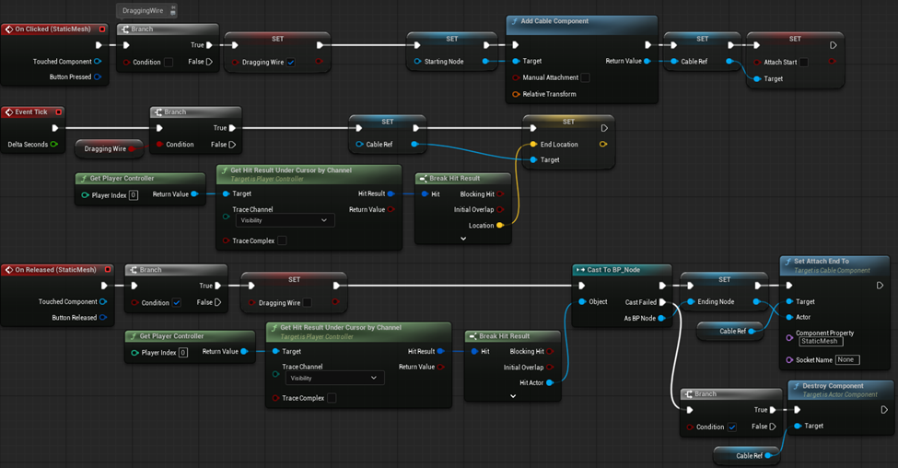Click the Actor pin on Set Attach End To
Viewport: 898px width, 468px height.
(x=789, y=317)
